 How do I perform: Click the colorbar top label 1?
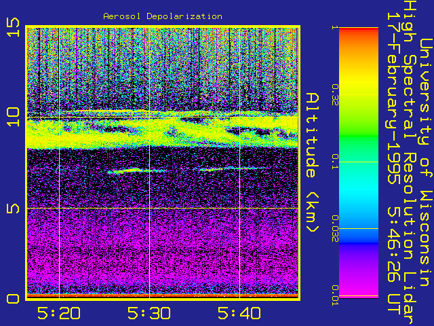click(x=335, y=27)
